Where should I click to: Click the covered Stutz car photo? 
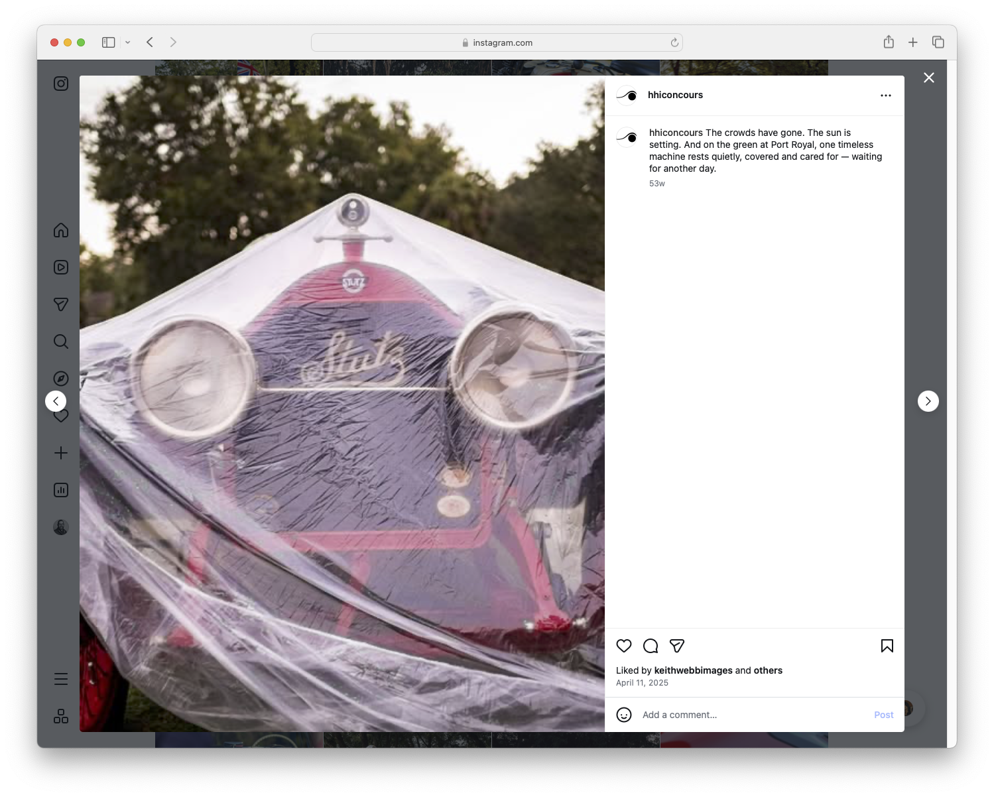(x=342, y=404)
